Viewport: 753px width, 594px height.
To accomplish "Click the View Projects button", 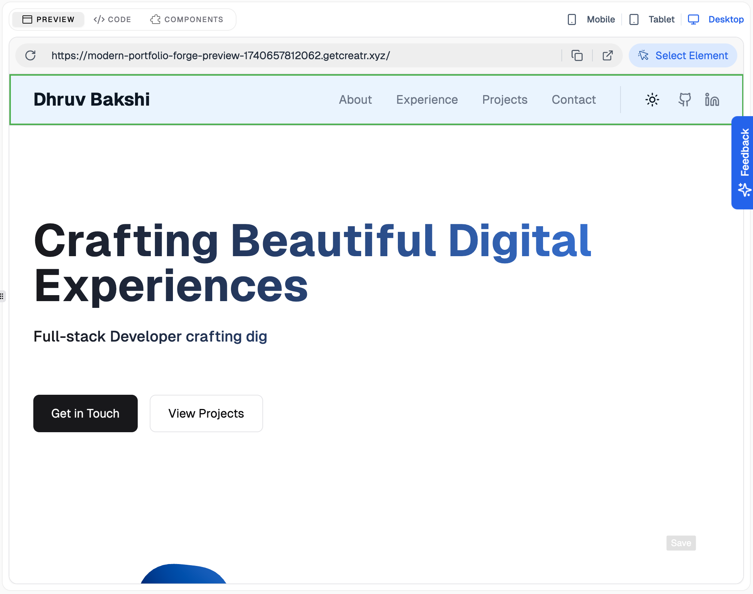I will point(206,413).
